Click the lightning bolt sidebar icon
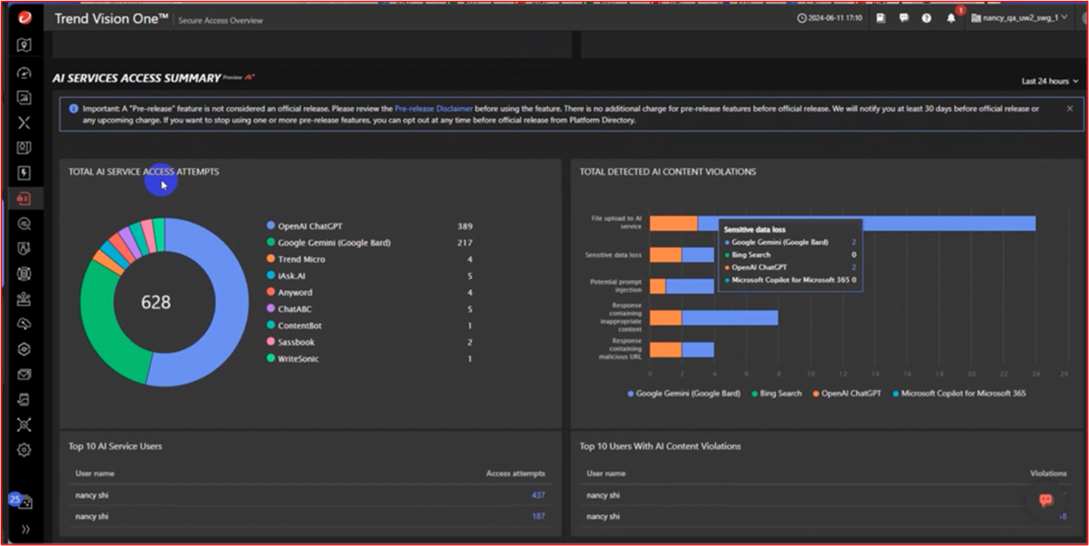Viewport: 1089px width, 546px height. (x=24, y=172)
